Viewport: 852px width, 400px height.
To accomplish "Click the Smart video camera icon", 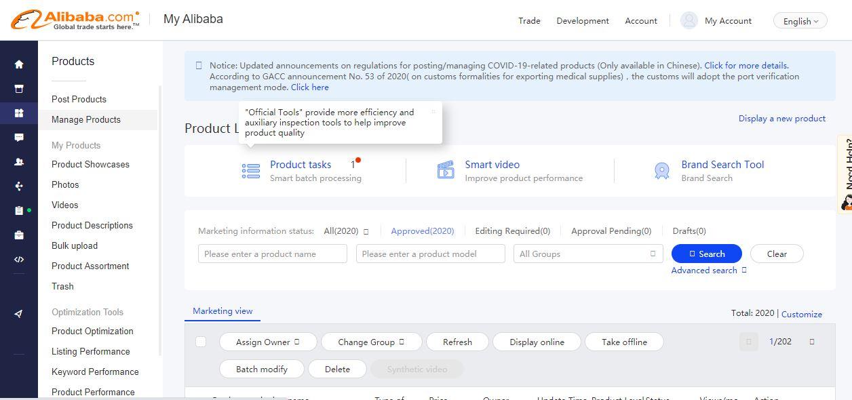I will pyautogui.click(x=446, y=171).
